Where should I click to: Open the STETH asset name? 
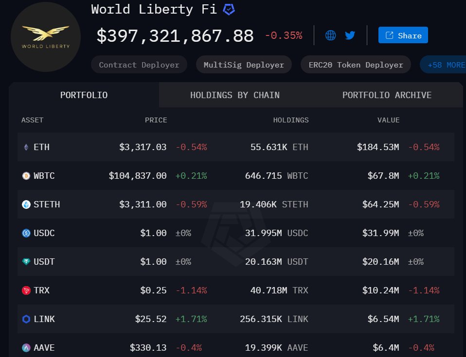[x=47, y=204]
